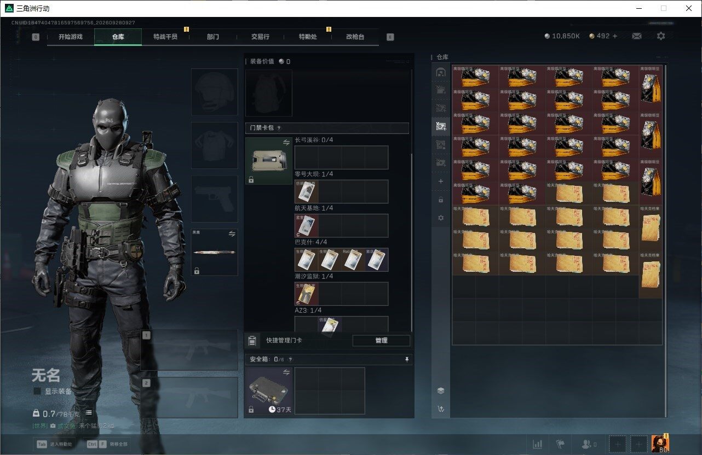The image size is (702, 455).
Task: Select the keycard in 零号大坝 row
Action: 307,191
